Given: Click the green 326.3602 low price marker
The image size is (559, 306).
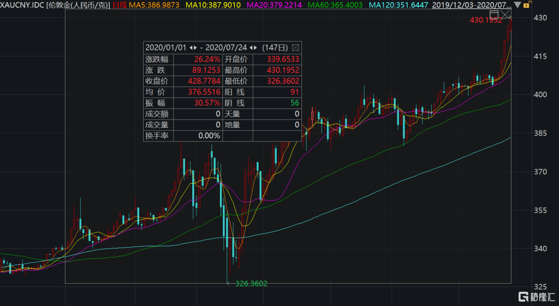Looking at the screenshot, I should click(x=251, y=284).
